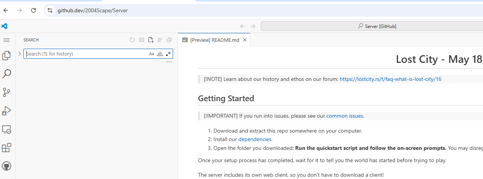Select the [Preview] README.md tab
The height and width of the screenshot is (179, 483).
point(215,40)
